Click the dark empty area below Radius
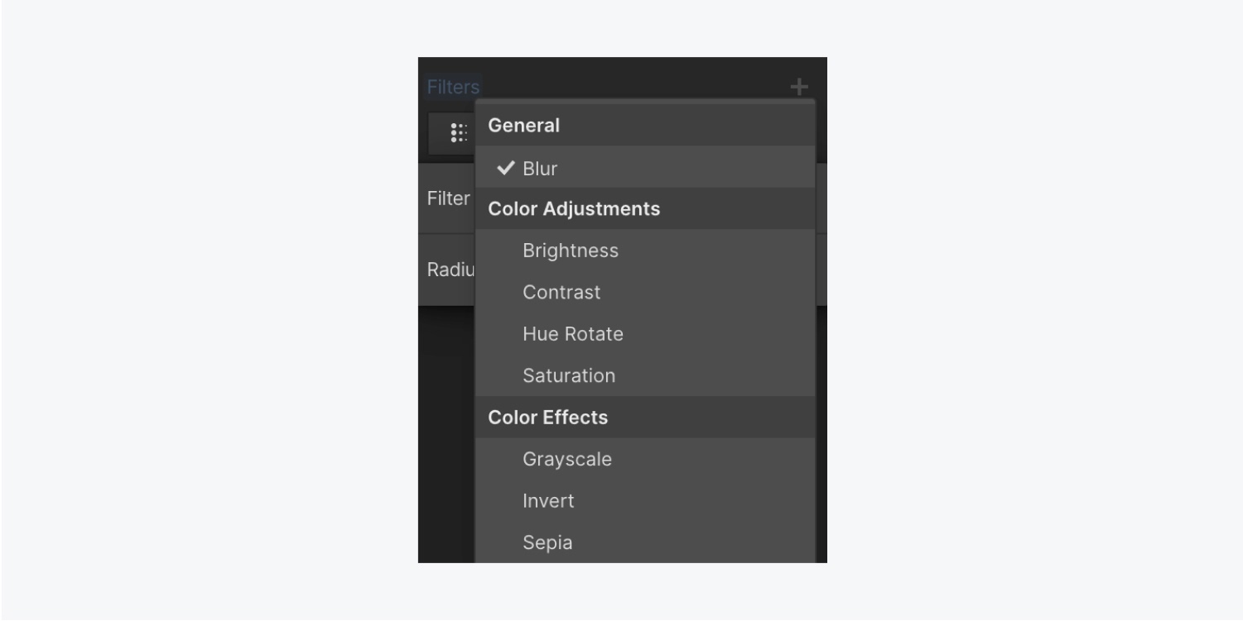The width and height of the screenshot is (1243, 621). (x=446, y=434)
